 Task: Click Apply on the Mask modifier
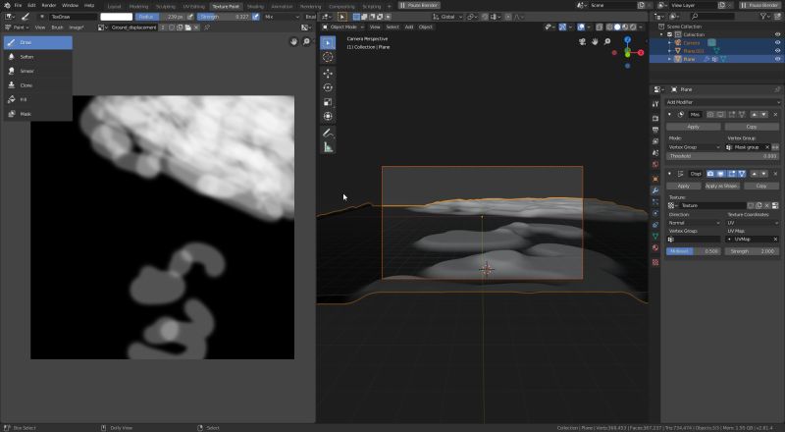[x=693, y=127]
